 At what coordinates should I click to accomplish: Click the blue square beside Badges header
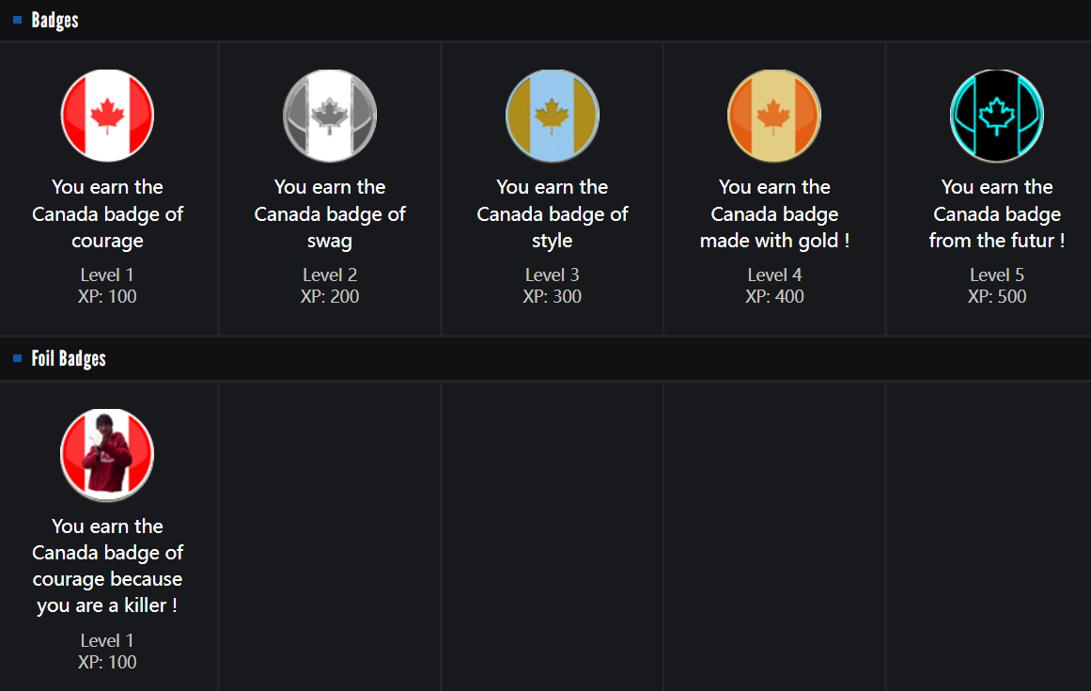[18, 20]
